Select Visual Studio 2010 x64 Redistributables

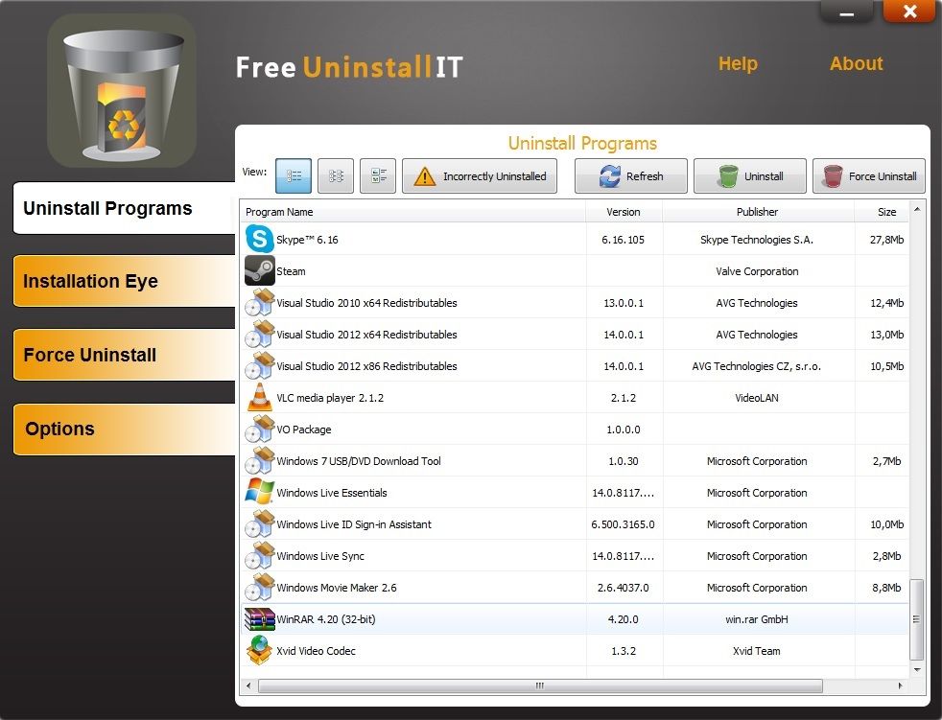[366, 303]
